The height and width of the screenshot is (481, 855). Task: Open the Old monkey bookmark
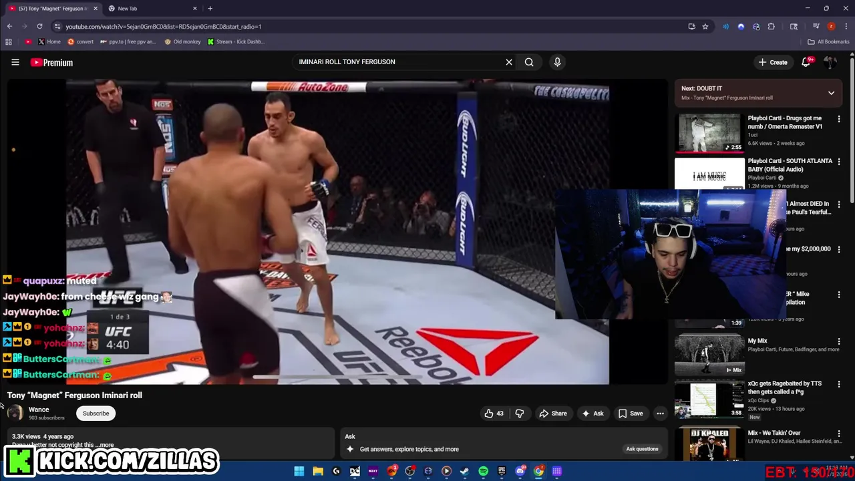pos(182,41)
